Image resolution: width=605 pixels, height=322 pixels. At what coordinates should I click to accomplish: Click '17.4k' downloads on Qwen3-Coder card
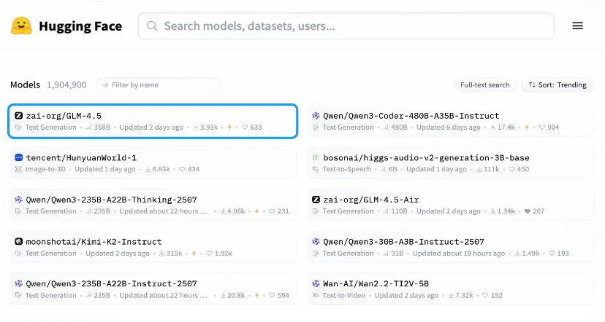(506, 127)
